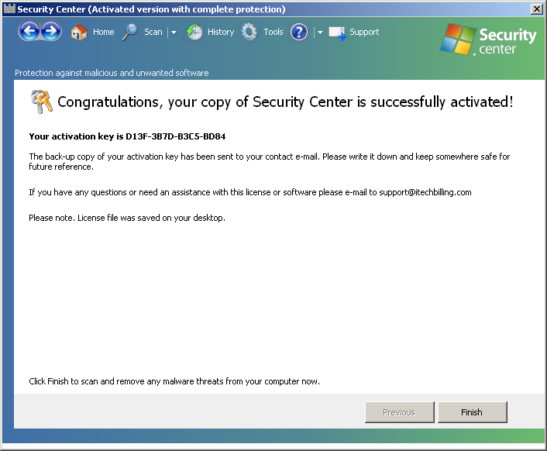Open the Support toolbar label
This screenshot has height=451, width=547.
tap(364, 32)
